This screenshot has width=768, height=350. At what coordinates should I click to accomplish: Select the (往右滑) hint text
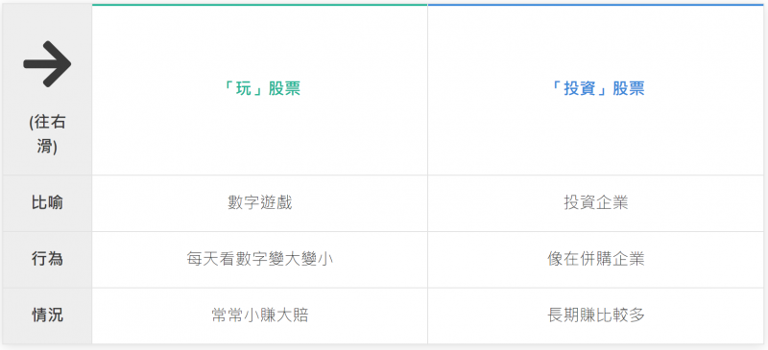point(47,134)
